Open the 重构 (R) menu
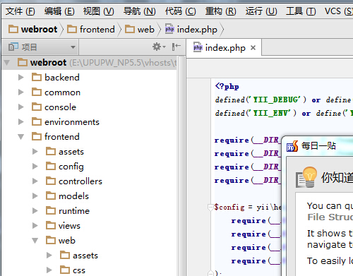The width and height of the screenshot is (353, 276). (x=220, y=11)
